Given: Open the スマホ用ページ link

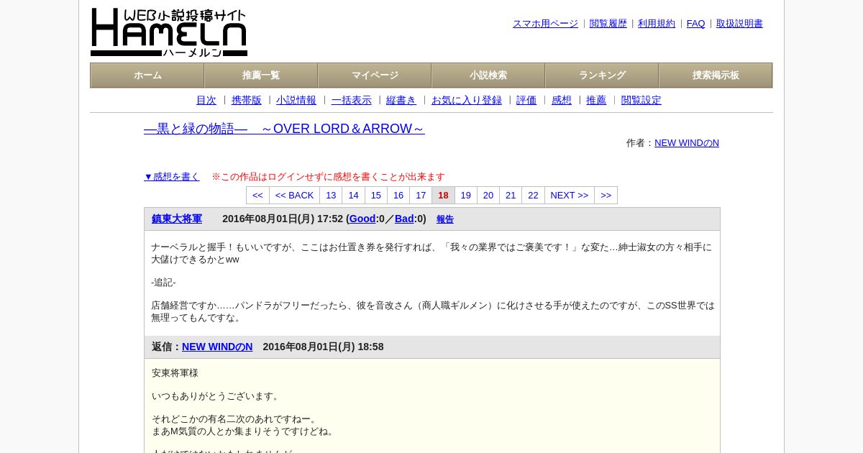Looking at the screenshot, I should pyautogui.click(x=545, y=24).
